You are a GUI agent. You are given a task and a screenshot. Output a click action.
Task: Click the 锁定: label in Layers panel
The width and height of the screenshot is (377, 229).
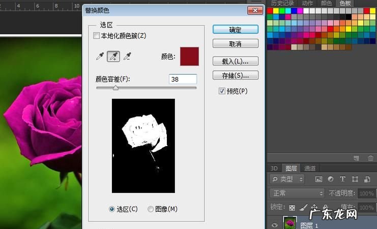pos(278,207)
